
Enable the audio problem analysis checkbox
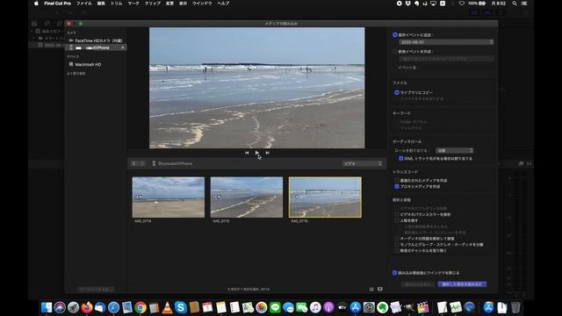[x=396, y=238]
